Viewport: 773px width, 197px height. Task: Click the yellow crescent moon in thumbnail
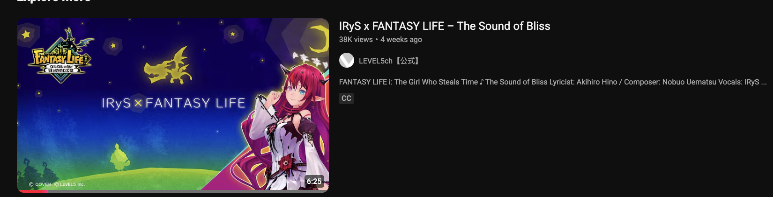coord(317,39)
